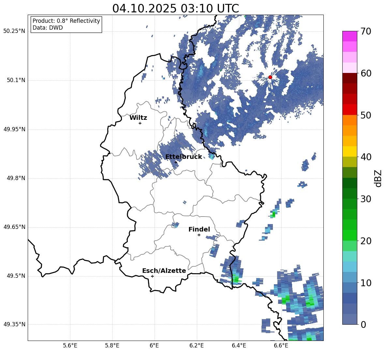Click the title 04.10.2025 03:10 UTC
Viewport: 386px width, 352px height.
coord(175,8)
